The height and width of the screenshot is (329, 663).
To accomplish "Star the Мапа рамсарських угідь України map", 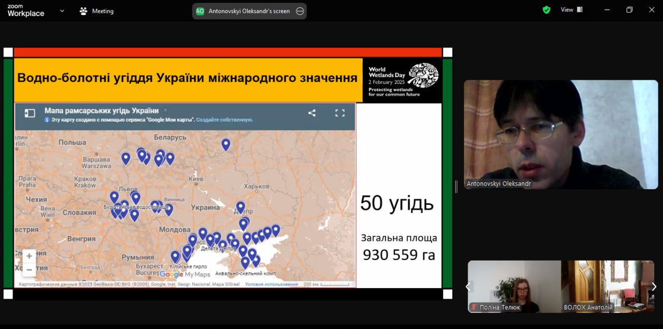I will [166, 110].
